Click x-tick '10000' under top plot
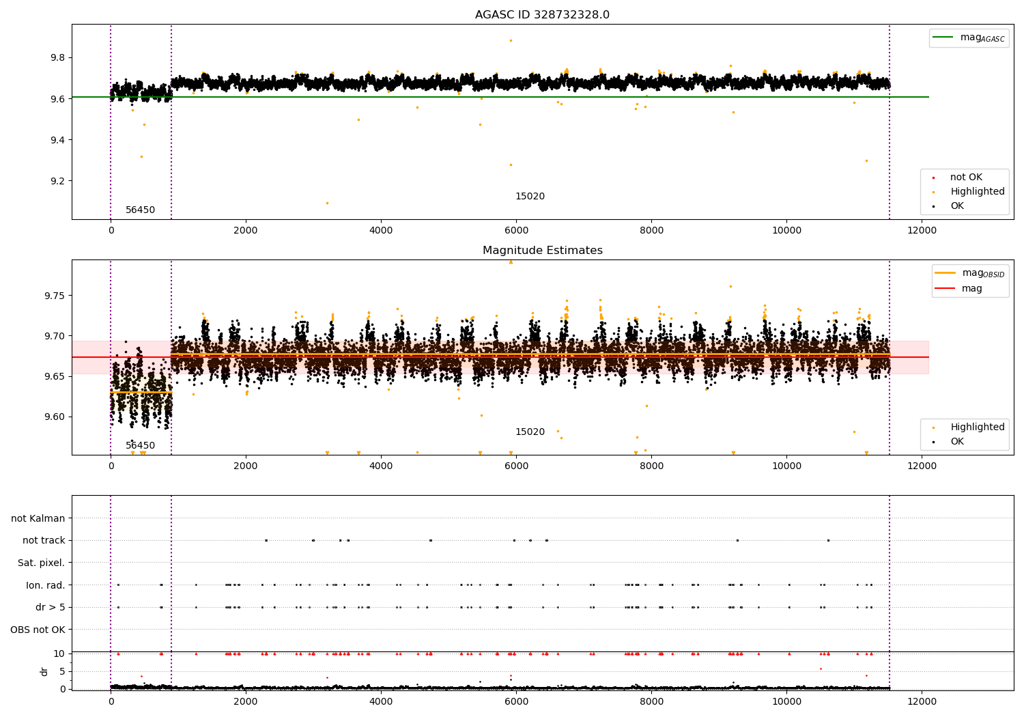This screenshot has height=717, width=1024. [786, 231]
